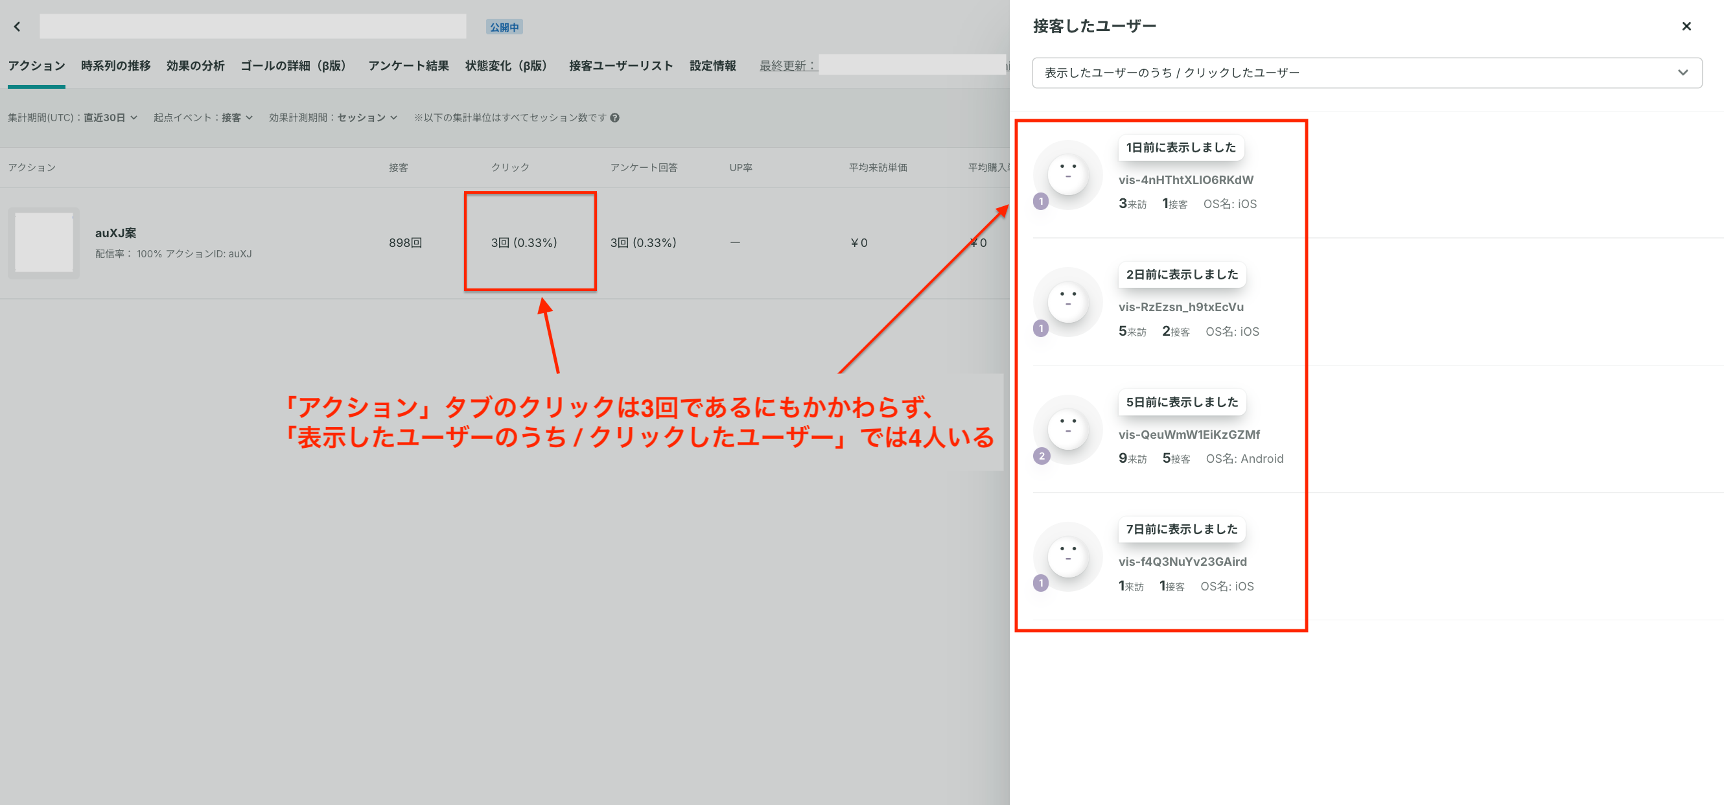The height and width of the screenshot is (805, 1724).
Task: Click the 1日前に表示しました label
Action: tap(1182, 147)
